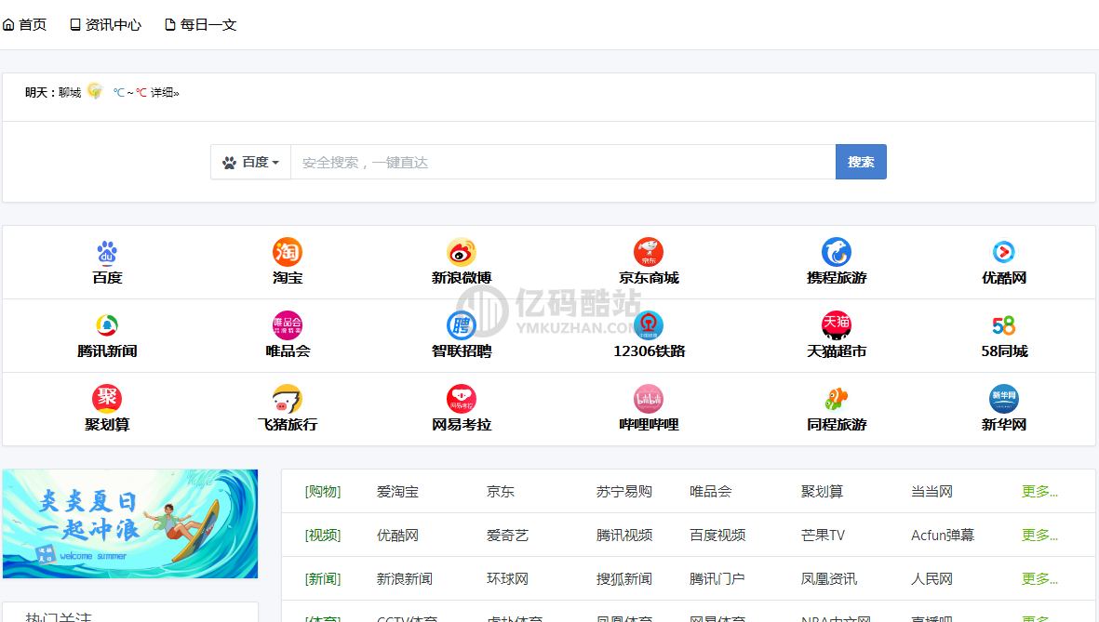Viewport: 1099px width, 622px height.
Task: Go to 首页 in the top navigation
Action: click(24, 24)
